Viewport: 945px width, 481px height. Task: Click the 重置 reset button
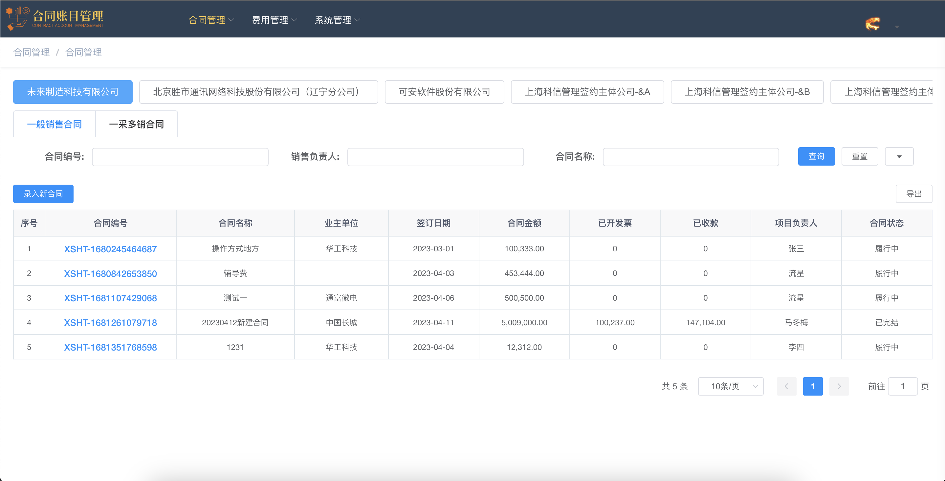tap(860, 156)
